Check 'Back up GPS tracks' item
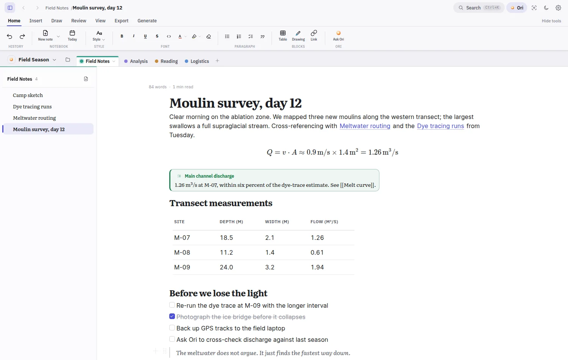This screenshot has height=360, width=568. (x=172, y=328)
